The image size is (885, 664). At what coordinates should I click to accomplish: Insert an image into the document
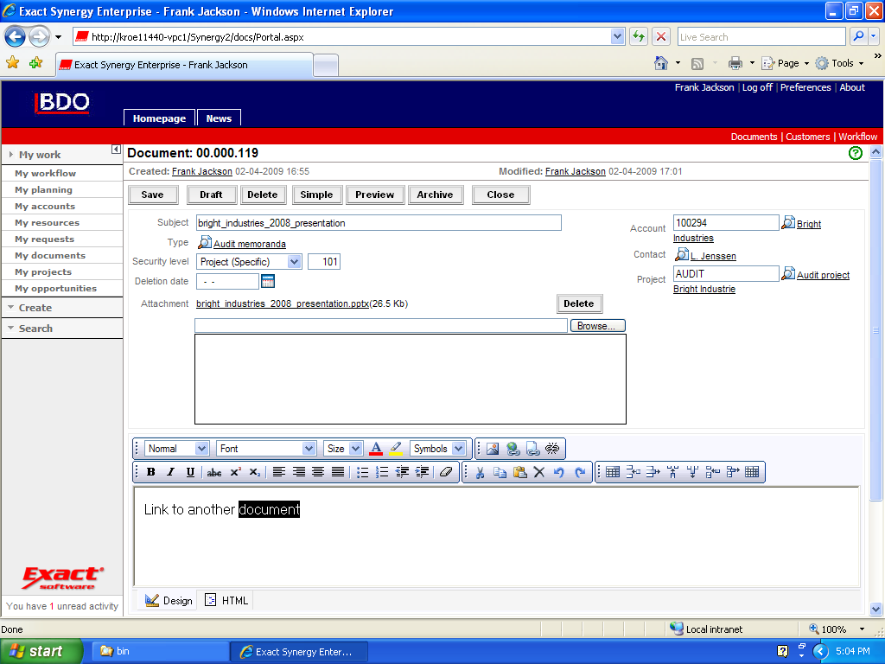[492, 449]
